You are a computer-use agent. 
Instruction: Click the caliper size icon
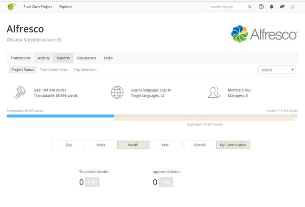coord(20,93)
